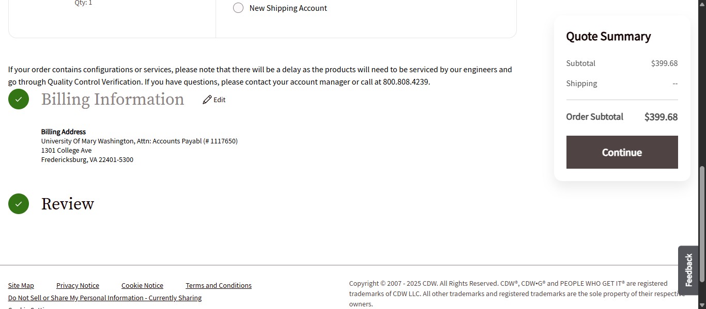Collapse the Billing Information section heading
706x309 pixels.
click(113, 99)
